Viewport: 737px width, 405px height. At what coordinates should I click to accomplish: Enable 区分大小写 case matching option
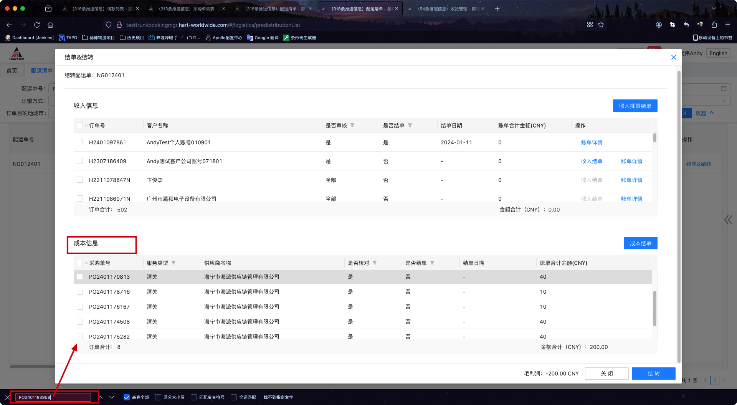click(x=158, y=397)
